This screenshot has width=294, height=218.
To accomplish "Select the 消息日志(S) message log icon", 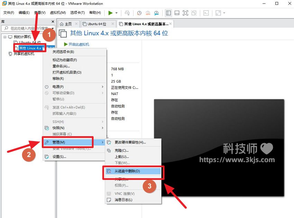I will [x=110, y=200].
